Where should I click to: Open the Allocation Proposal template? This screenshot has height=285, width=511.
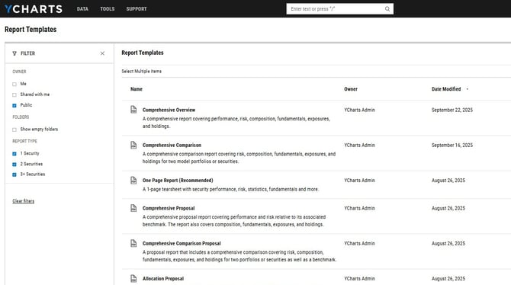pyautogui.click(x=163, y=278)
